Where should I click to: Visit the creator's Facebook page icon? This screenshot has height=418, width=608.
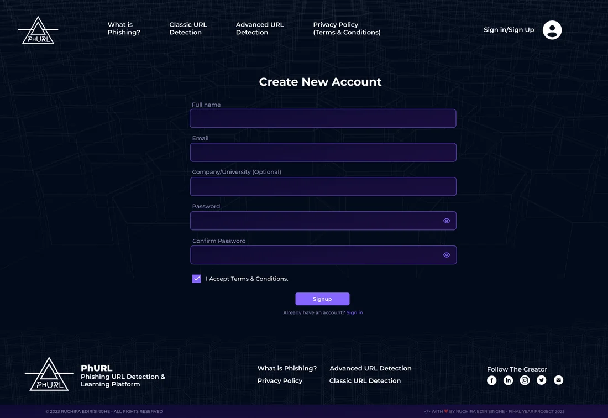492,380
